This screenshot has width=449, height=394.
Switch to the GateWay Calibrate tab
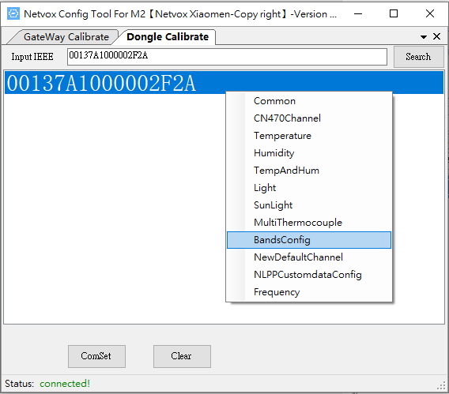66,37
